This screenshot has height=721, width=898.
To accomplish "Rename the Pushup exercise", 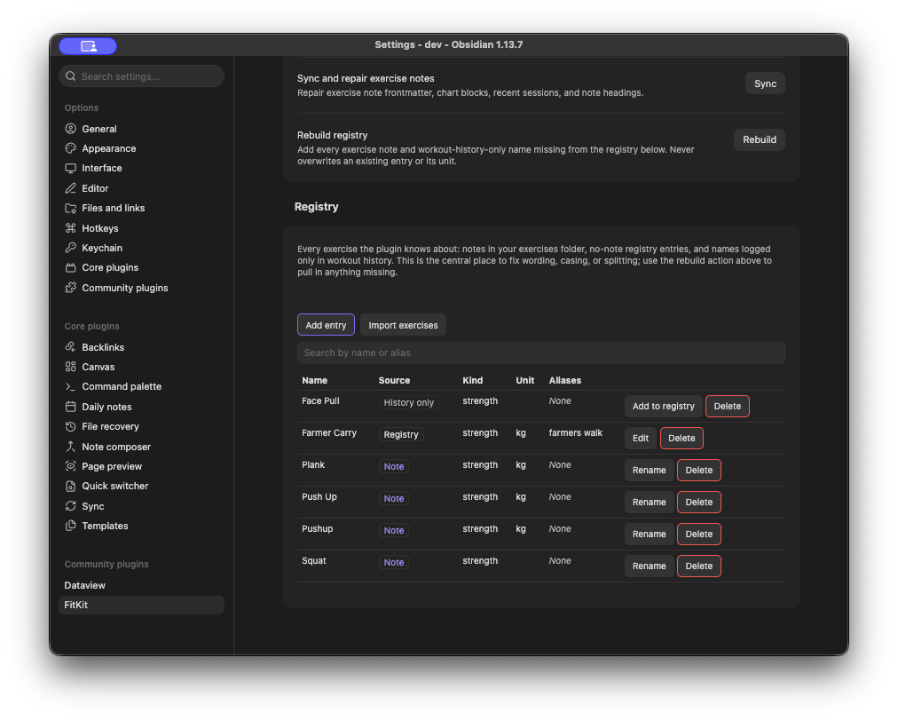I will coord(649,535).
